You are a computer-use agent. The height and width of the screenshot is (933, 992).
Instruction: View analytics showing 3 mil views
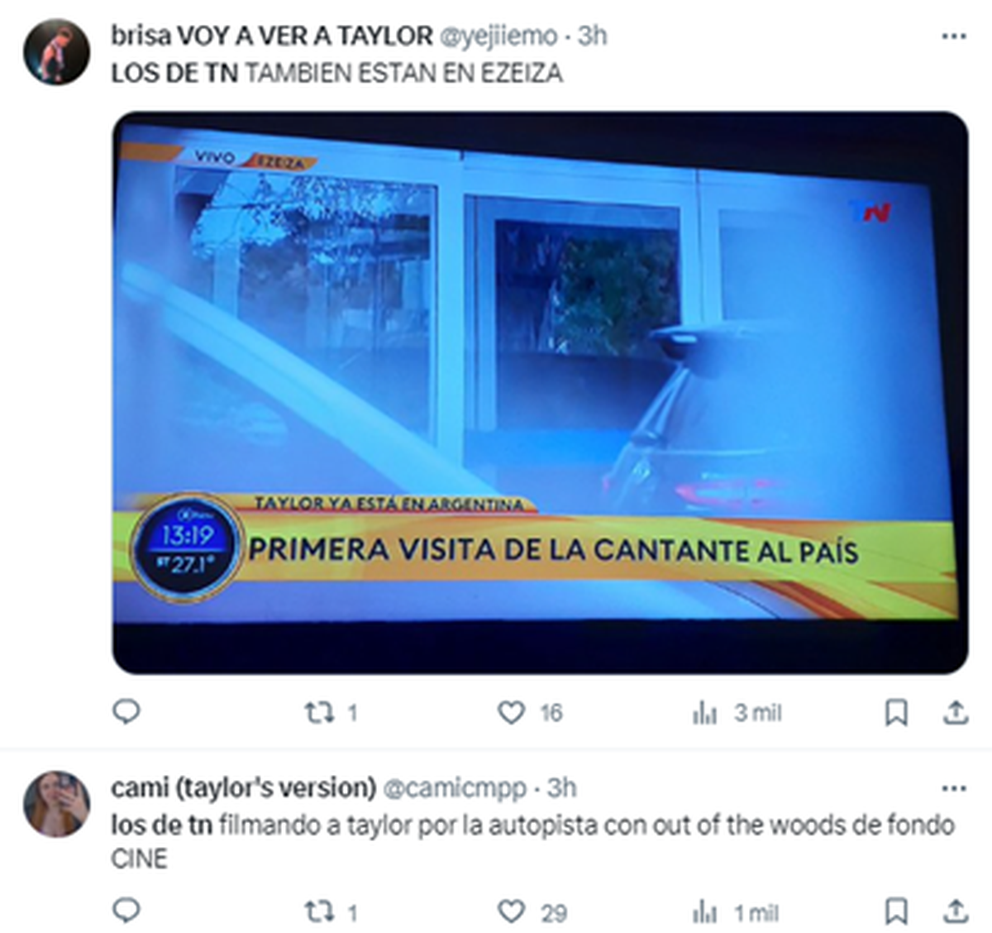pos(737,712)
